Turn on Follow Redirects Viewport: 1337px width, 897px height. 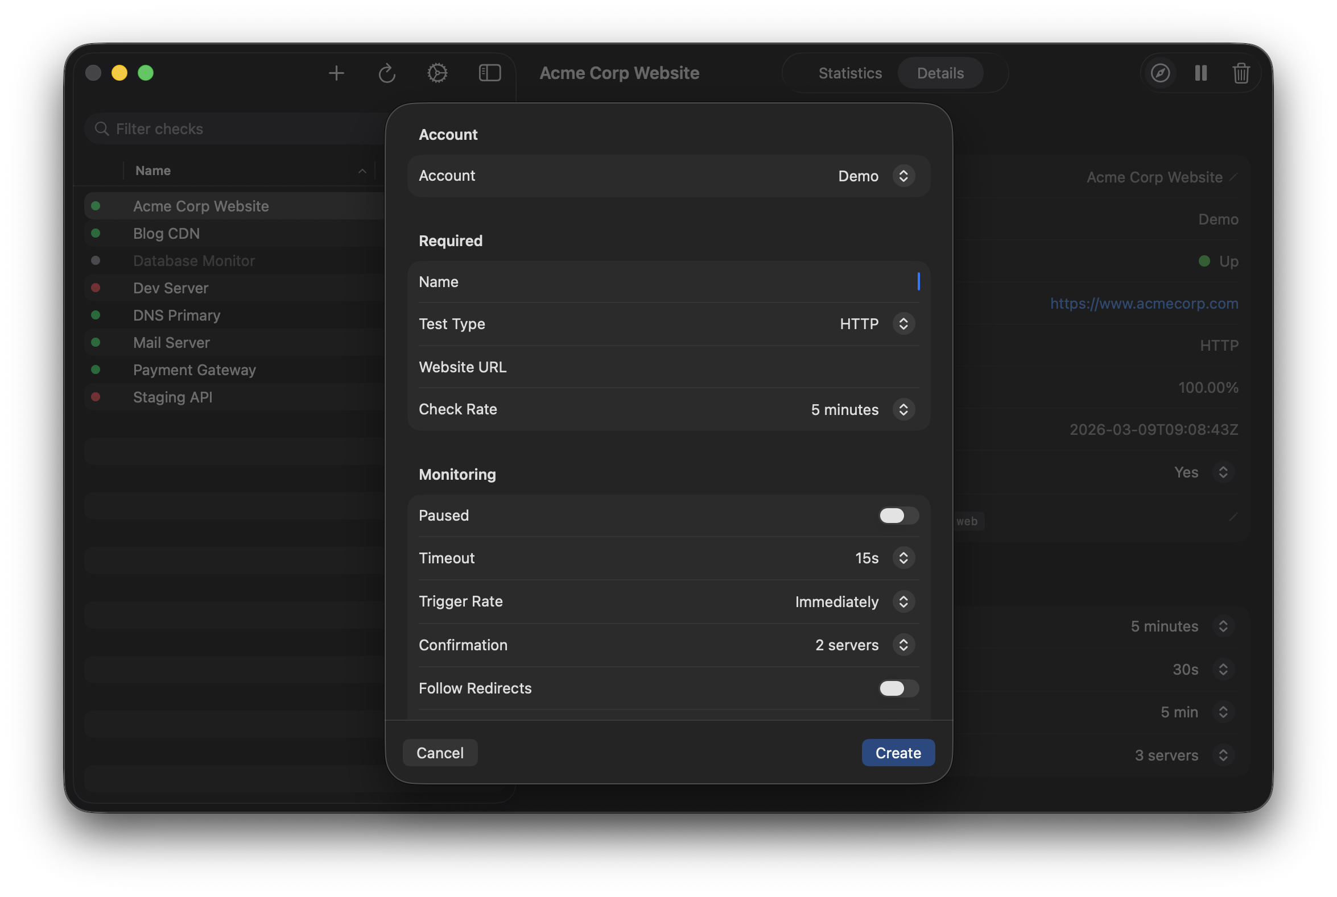898,689
